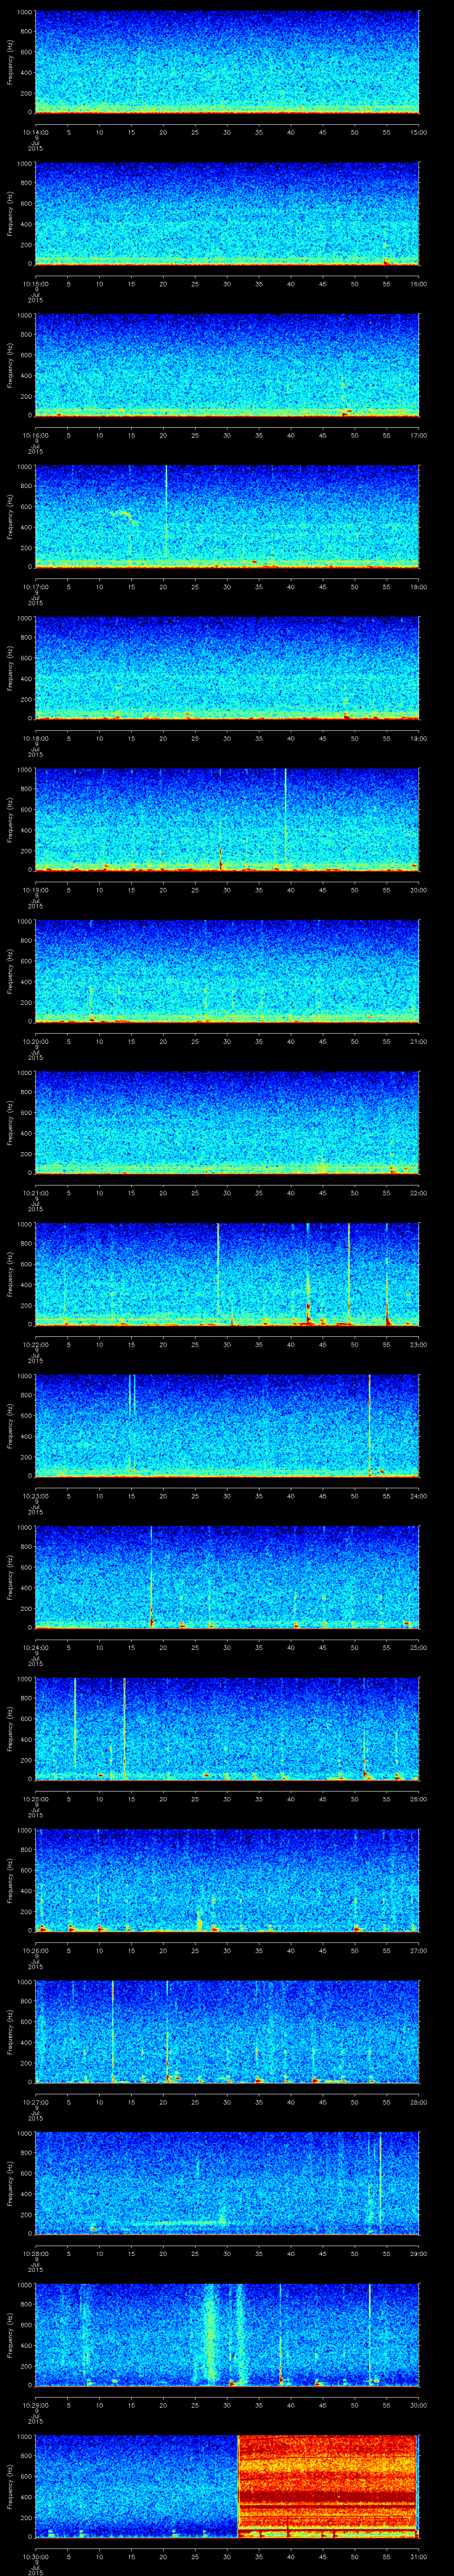Click the 10:18:00 start time label
Screen dimensions: 454x2576
point(35,738)
